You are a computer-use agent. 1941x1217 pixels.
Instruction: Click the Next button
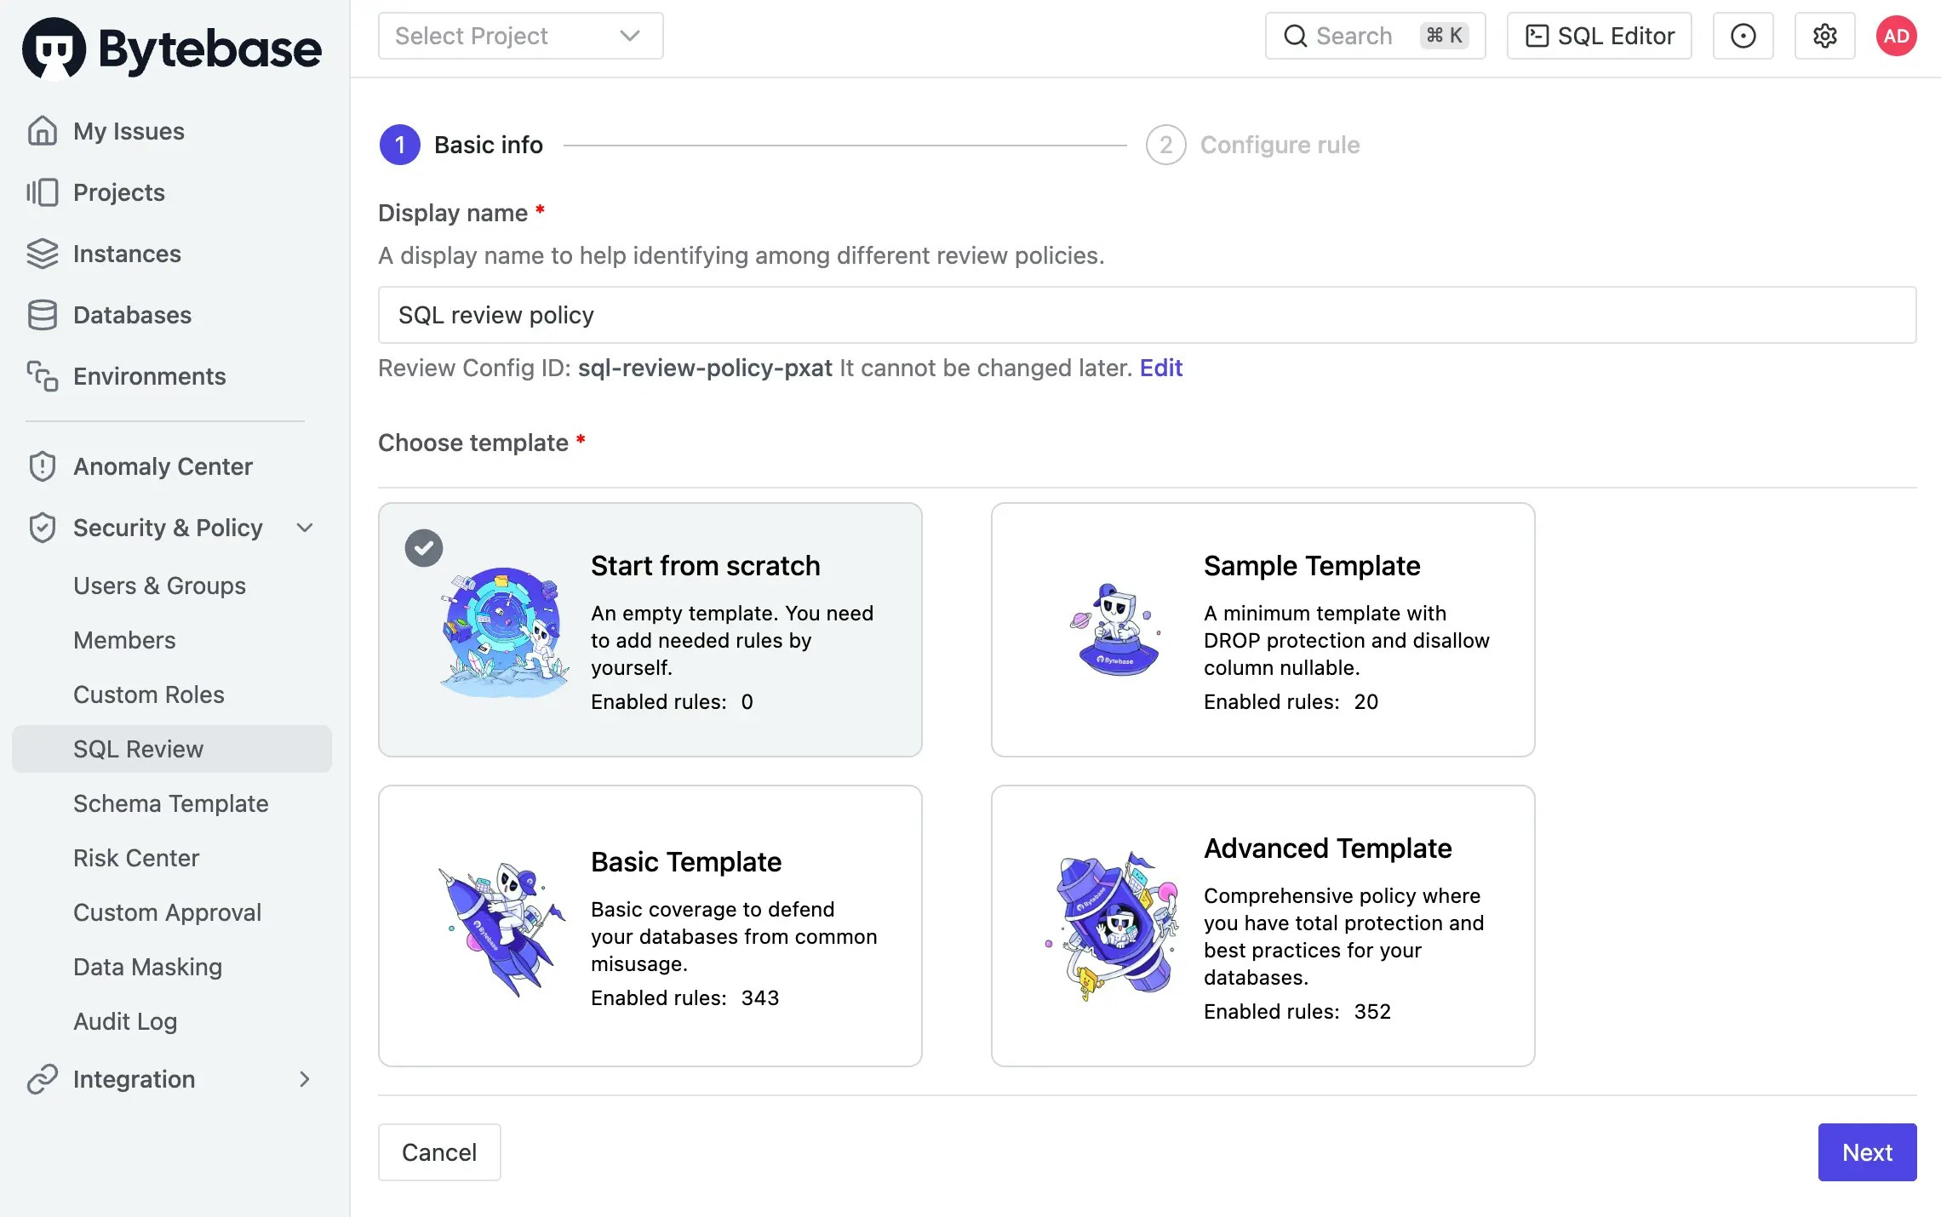[x=1867, y=1152]
